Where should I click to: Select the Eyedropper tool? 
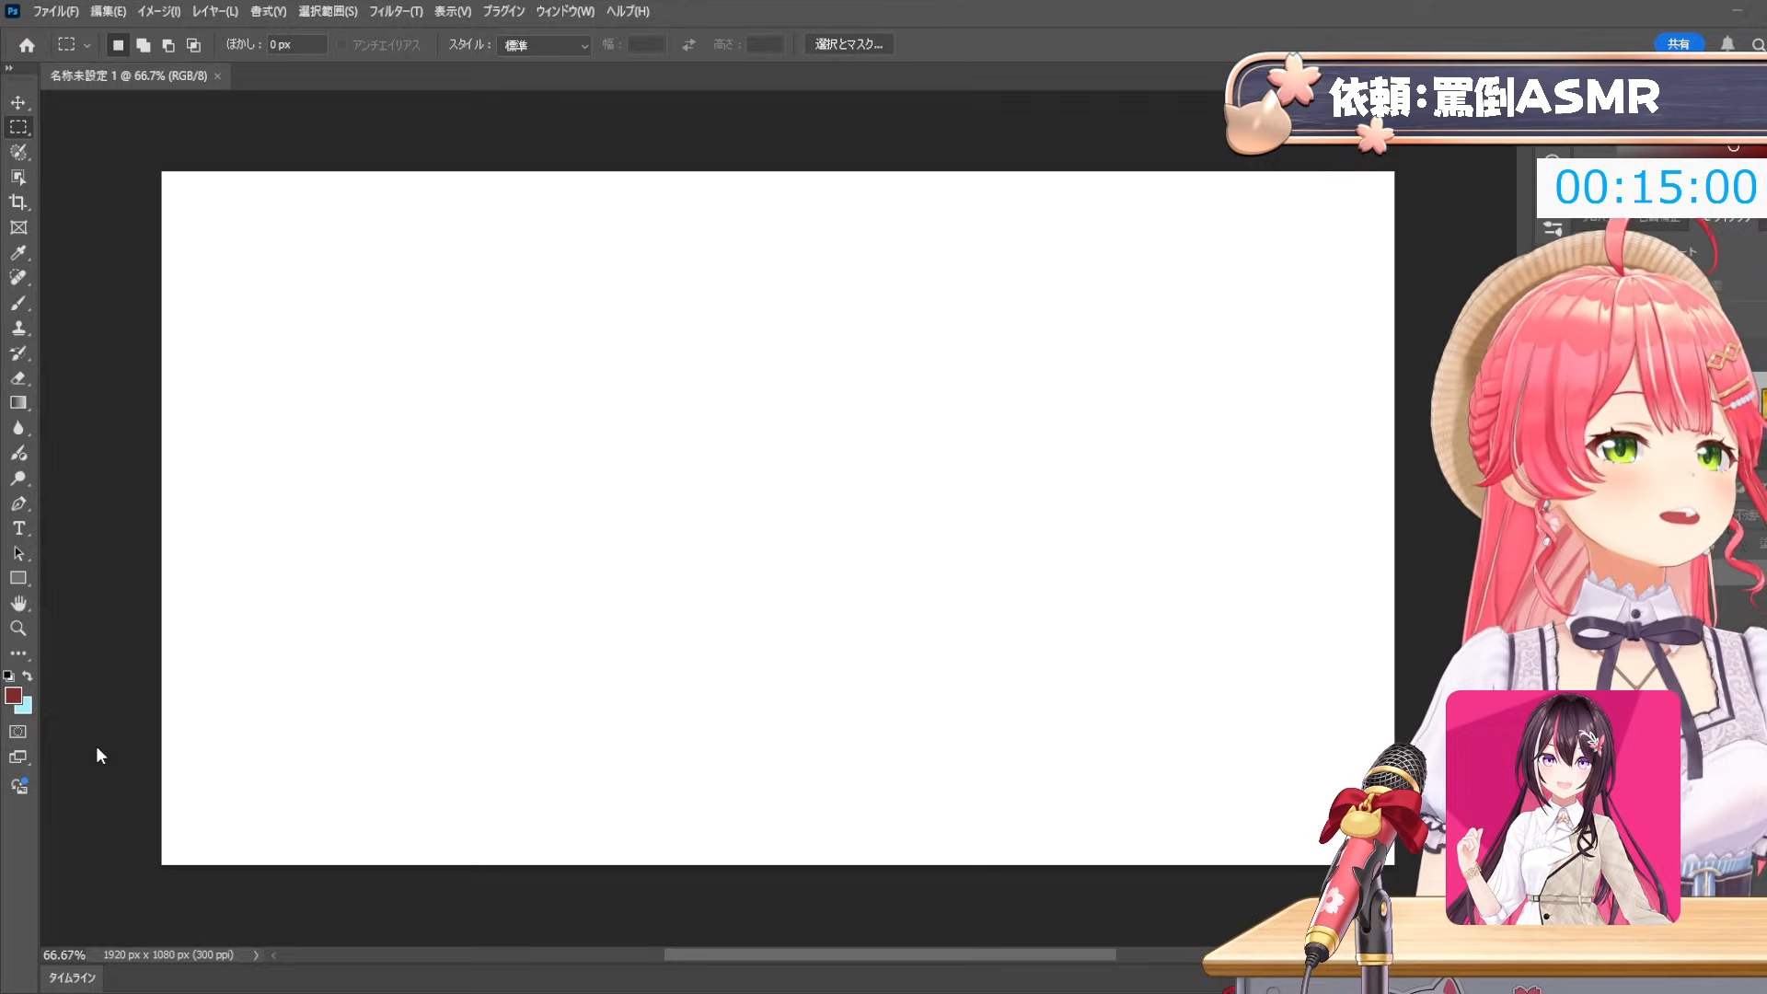18,252
